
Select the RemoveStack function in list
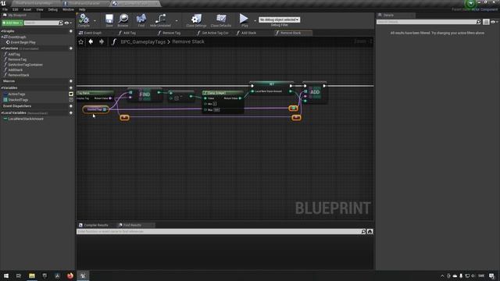click(19, 75)
